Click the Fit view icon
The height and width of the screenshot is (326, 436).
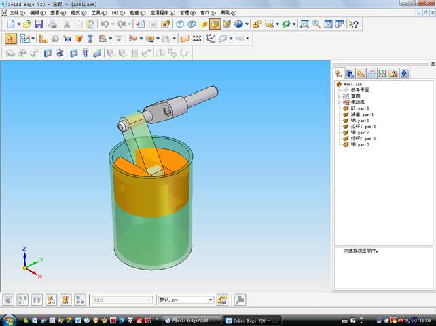tap(328, 24)
